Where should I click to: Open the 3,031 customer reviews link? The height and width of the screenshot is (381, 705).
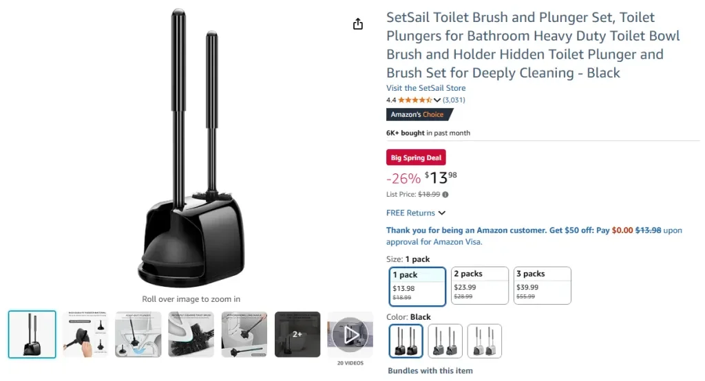point(453,100)
